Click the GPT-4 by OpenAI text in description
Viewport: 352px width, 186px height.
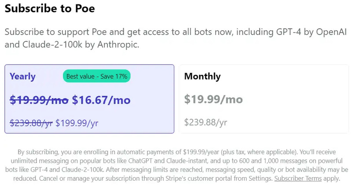pos(299,32)
